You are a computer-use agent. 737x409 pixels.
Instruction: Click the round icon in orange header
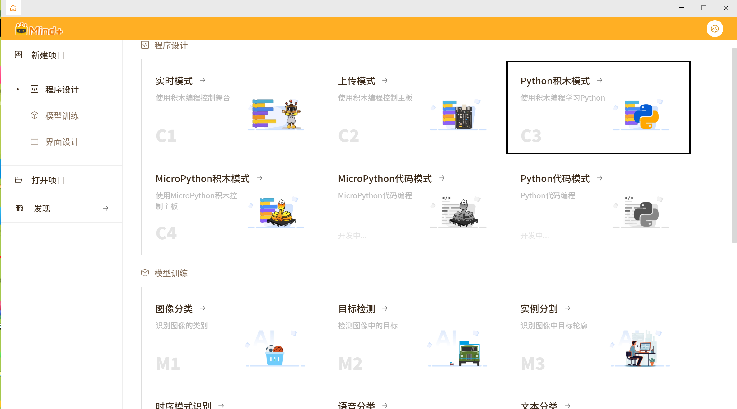pos(715,29)
